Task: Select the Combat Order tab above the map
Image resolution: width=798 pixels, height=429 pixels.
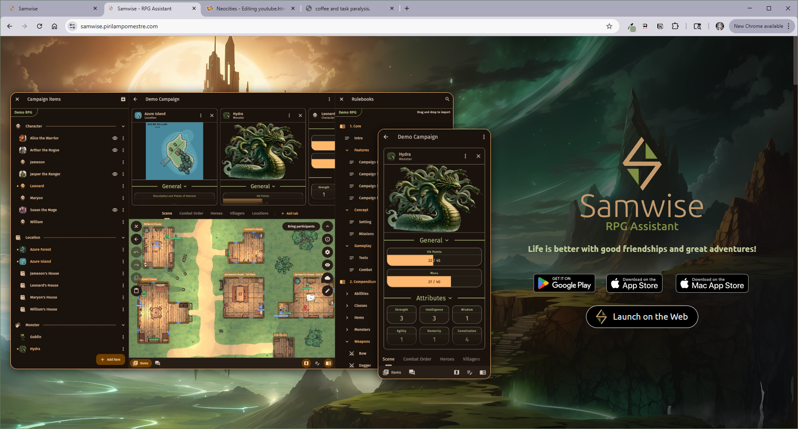Action: [x=191, y=213]
